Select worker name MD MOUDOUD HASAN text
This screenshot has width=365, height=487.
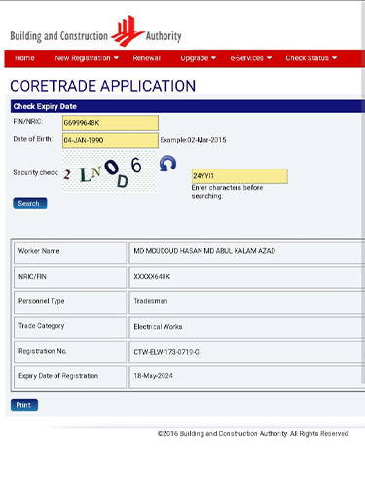(x=168, y=251)
